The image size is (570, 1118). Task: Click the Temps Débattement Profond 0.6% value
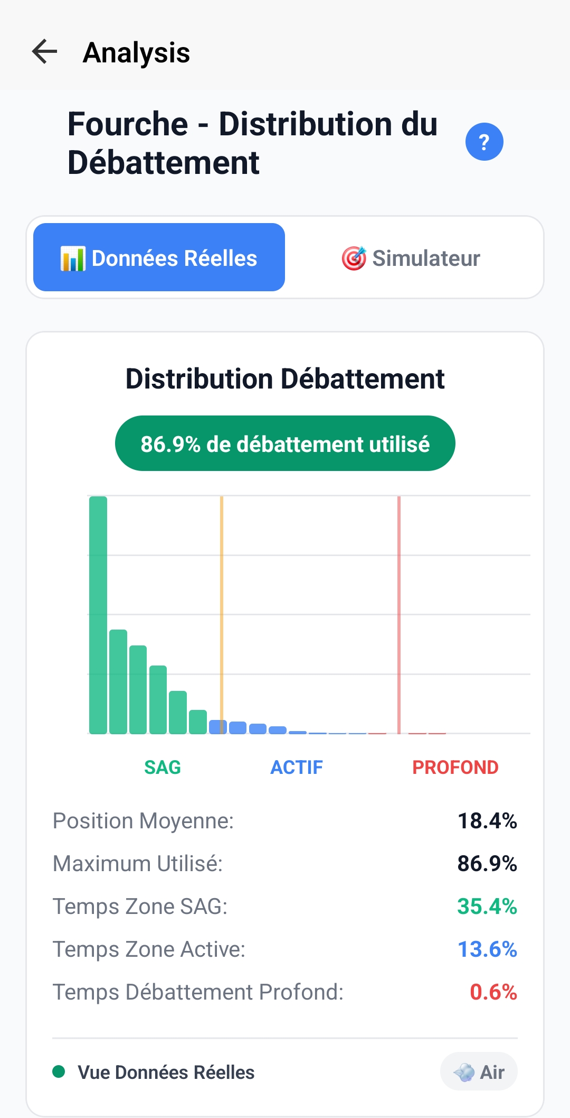pos(493,992)
